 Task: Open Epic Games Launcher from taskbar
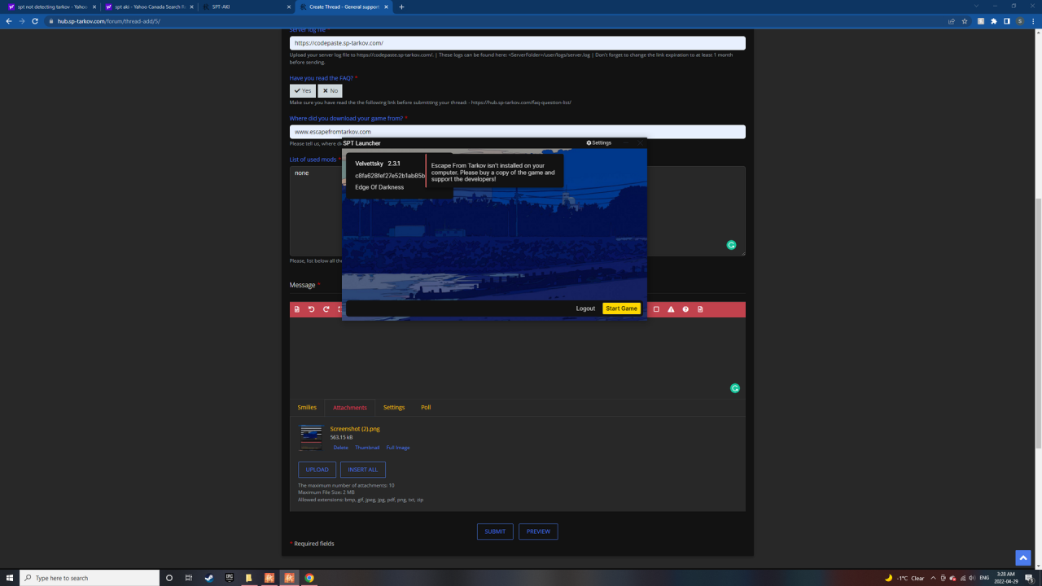tap(229, 578)
